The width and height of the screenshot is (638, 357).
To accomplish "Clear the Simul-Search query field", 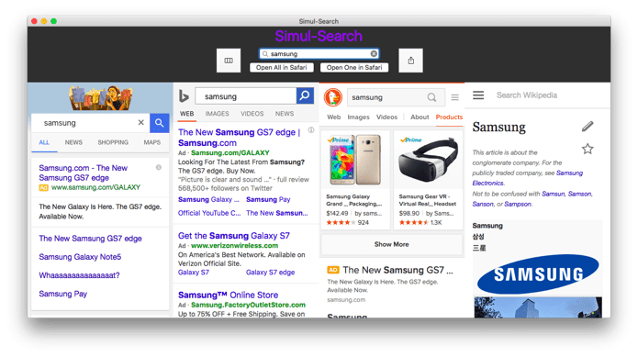I will tap(374, 53).
